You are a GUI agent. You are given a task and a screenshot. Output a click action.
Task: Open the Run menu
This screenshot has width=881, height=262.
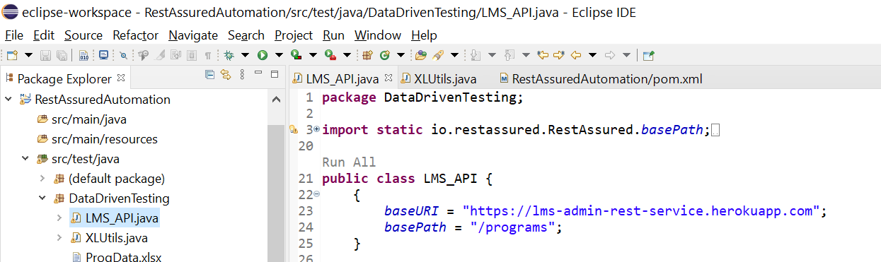334,35
